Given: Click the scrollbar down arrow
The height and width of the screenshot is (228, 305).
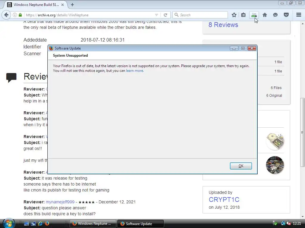Looking at the screenshot, I should [302, 217].
